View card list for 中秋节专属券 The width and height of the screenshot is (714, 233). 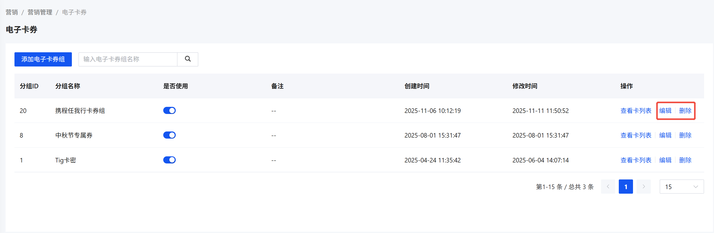point(636,135)
